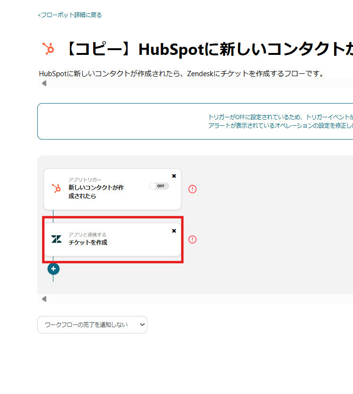Image resolution: width=353 pixels, height=394 pixels.
Task: View alert icon next to trigger card
Action: click(192, 189)
